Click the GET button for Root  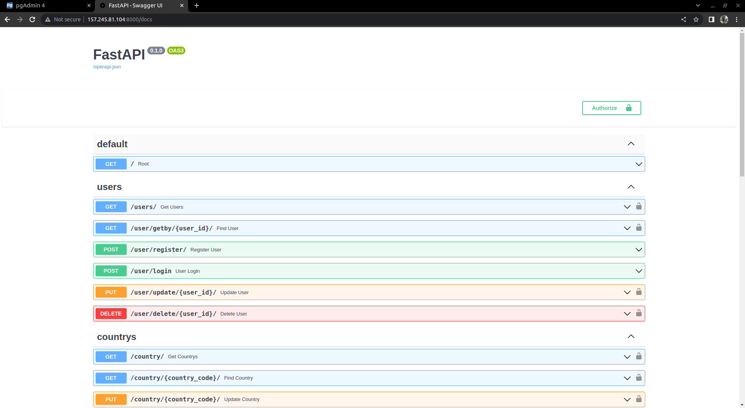[111, 164]
